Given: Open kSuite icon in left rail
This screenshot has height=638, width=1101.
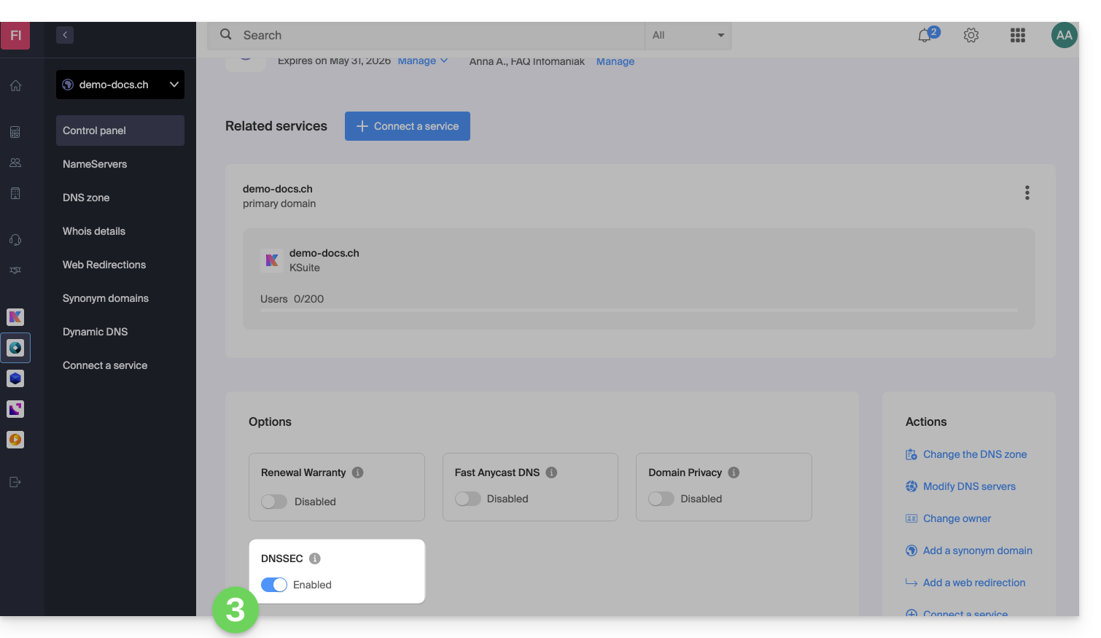Looking at the screenshot, I should pyautogui.click(x=15, y=317).
